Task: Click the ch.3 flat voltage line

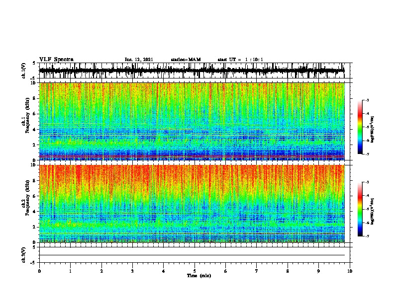Action: [192, 255]
